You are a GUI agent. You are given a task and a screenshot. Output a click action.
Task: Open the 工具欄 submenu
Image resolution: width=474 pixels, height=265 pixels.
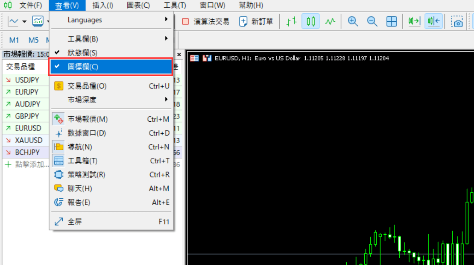(84, 39)
